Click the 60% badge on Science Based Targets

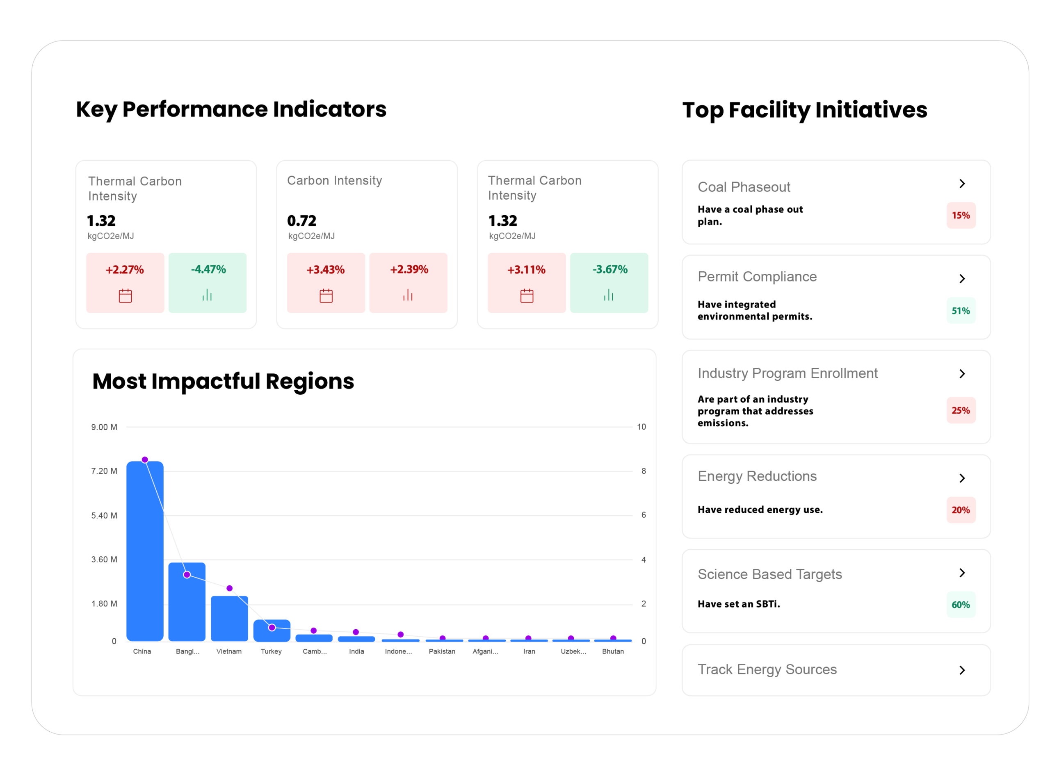coord(961,605)
